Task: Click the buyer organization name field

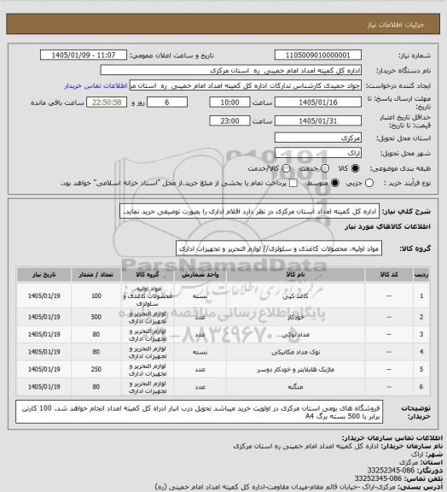Action: 230,70
